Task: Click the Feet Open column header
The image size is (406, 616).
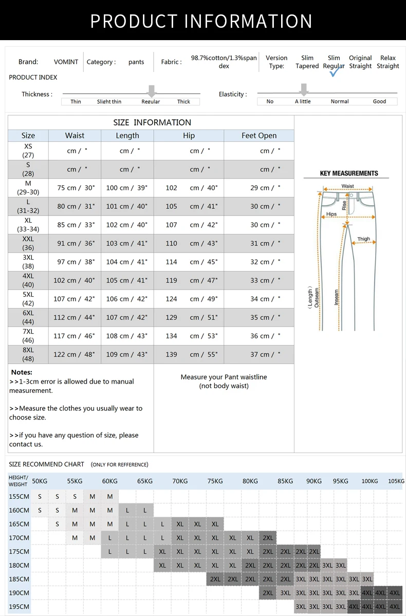Action: [x=259, y=136]
